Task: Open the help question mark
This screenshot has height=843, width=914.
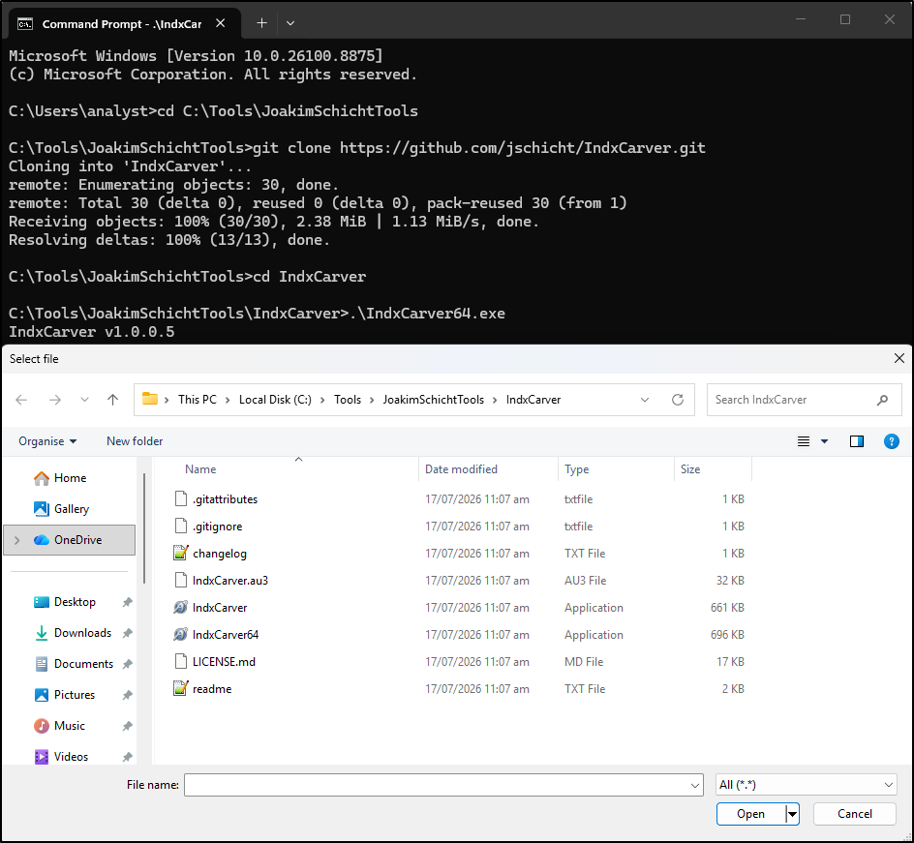Action: tap(892, 441)
